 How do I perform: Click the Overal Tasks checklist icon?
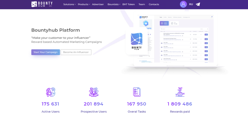coord(137,92)
